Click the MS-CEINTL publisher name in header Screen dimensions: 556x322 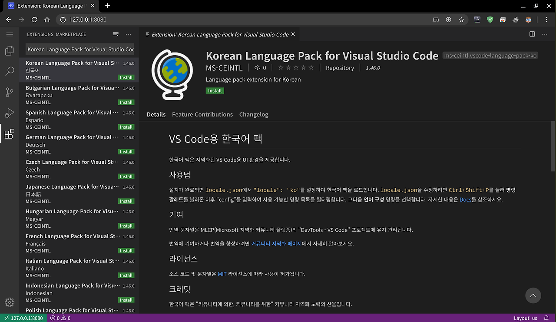click(224, 68)
